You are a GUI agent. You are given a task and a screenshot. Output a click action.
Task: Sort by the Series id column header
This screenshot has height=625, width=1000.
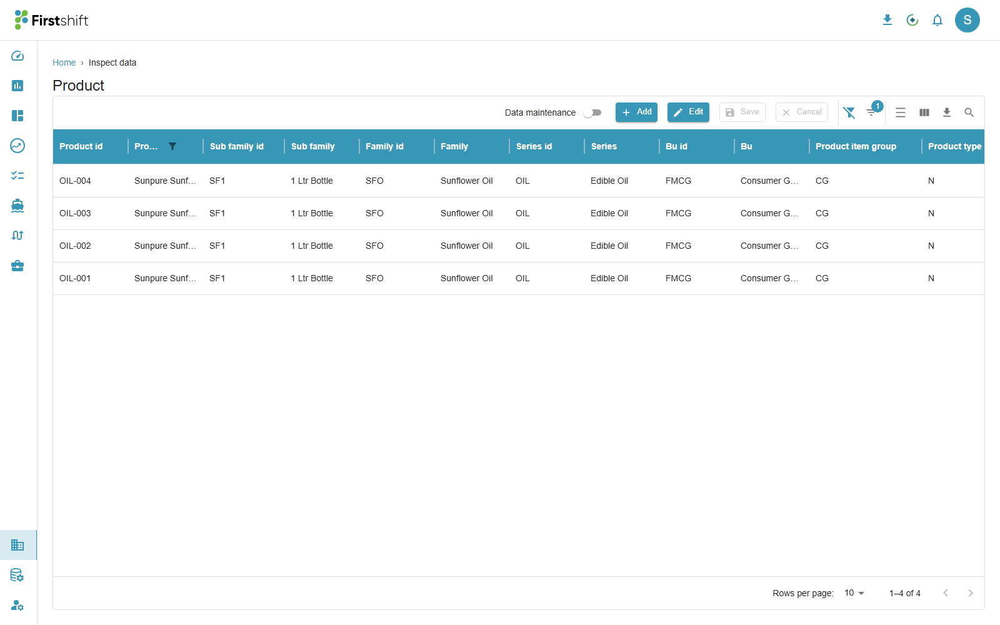tap(534, 146)
